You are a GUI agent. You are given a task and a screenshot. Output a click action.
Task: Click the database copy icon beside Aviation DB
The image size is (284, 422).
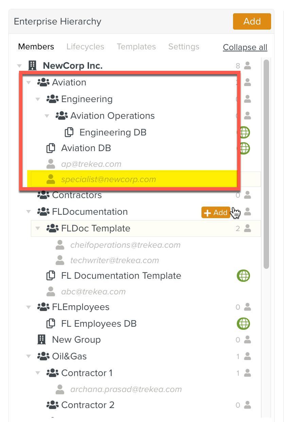pos(51,148)
